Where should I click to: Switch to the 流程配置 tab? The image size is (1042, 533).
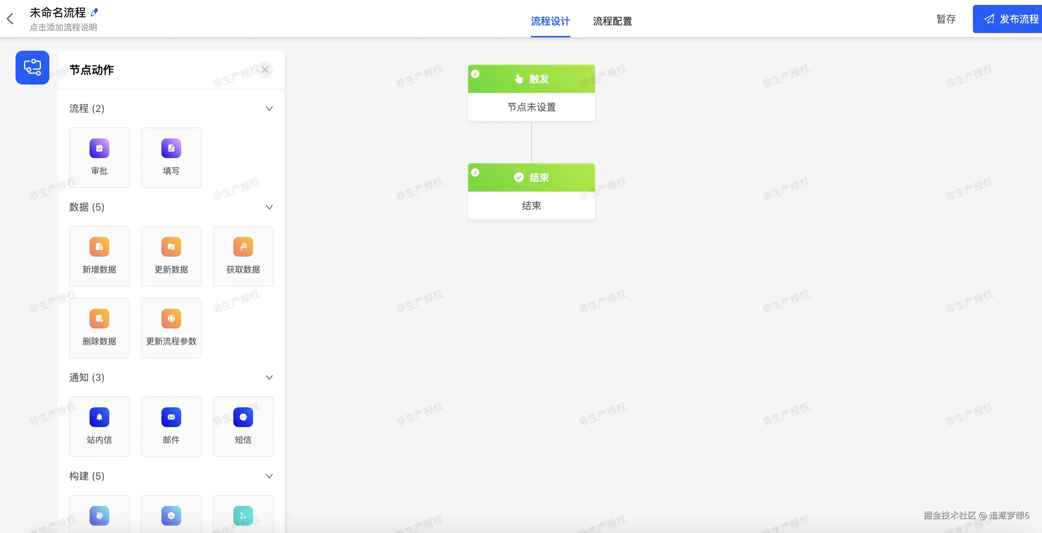[x=612, y=21]
